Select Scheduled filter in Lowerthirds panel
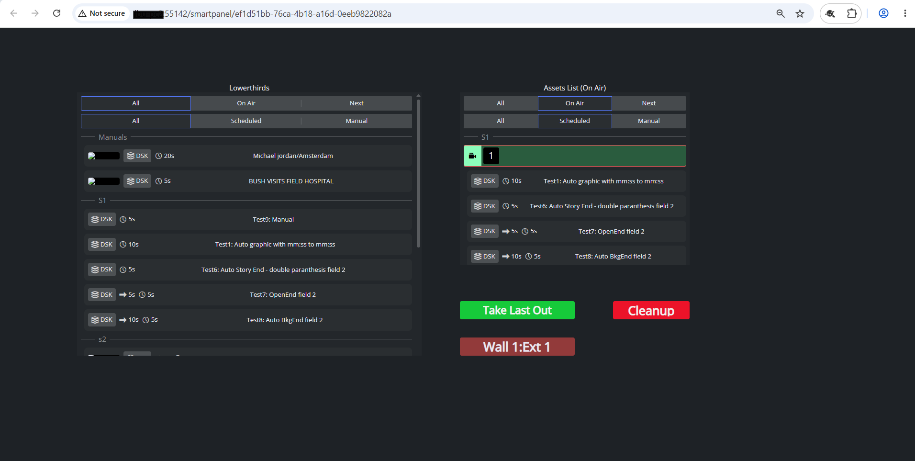Viewport: 915px width, 461px height. (246, 121)
